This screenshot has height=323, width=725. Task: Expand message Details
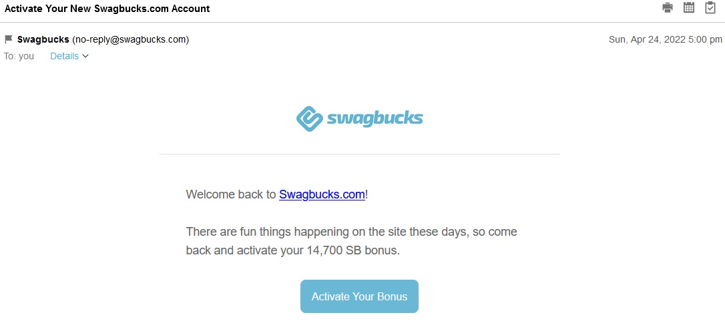pos(64,57)
